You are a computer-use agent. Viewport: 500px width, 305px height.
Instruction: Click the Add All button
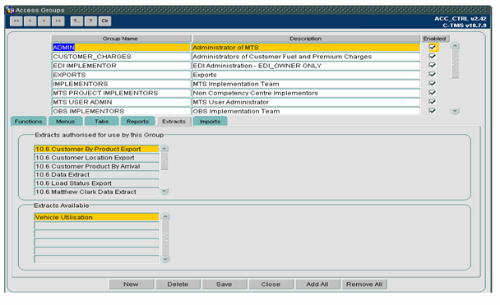coord(317,284)
